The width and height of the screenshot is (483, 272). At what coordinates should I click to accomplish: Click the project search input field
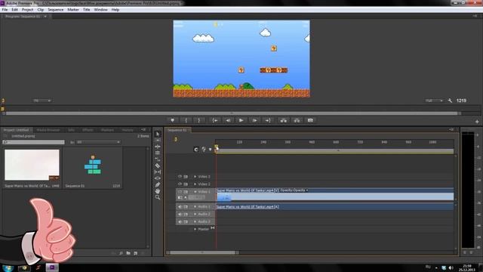pos(33,142)
